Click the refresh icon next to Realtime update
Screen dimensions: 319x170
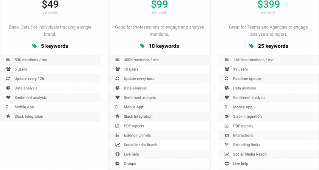pyautogui.click(x=227, y=79)
